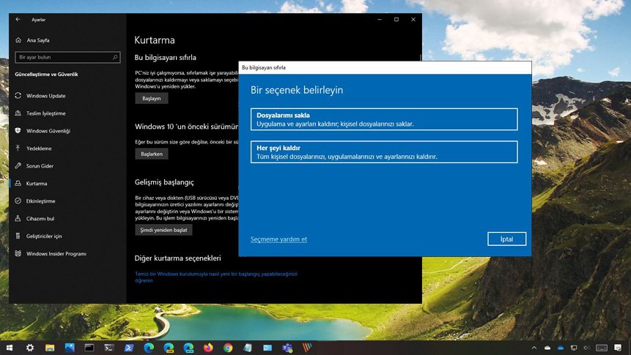
Task: Select Kurtarma in the sidebar
Action: [x=36, y=184]
